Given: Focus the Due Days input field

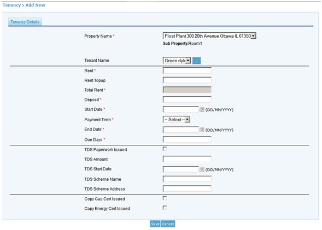Looking at the screenshot, I should tap(187, 139).
